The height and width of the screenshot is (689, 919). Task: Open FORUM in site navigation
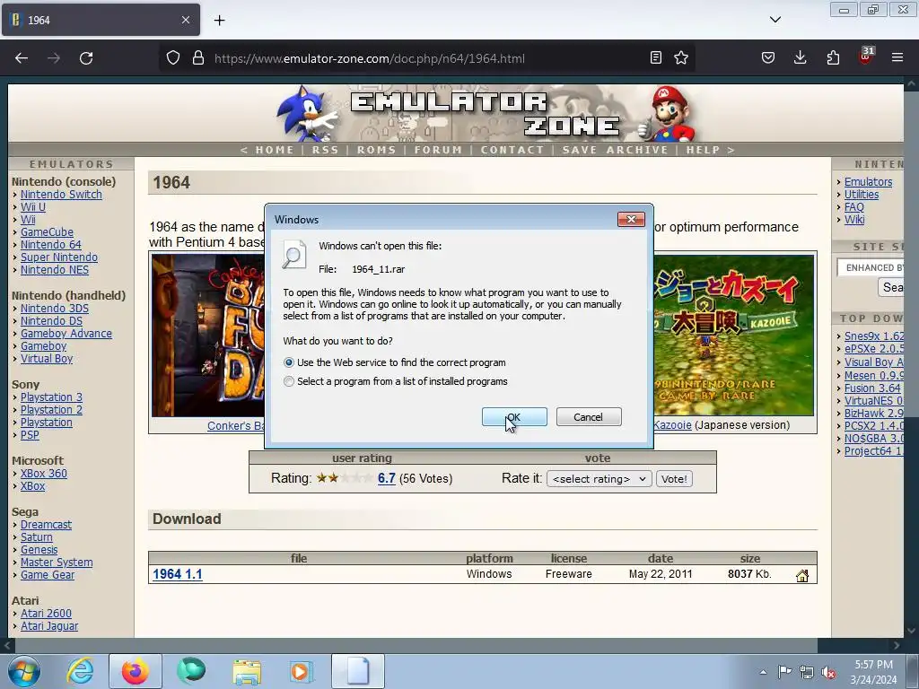pyautogui.click(x=438, y=150)
